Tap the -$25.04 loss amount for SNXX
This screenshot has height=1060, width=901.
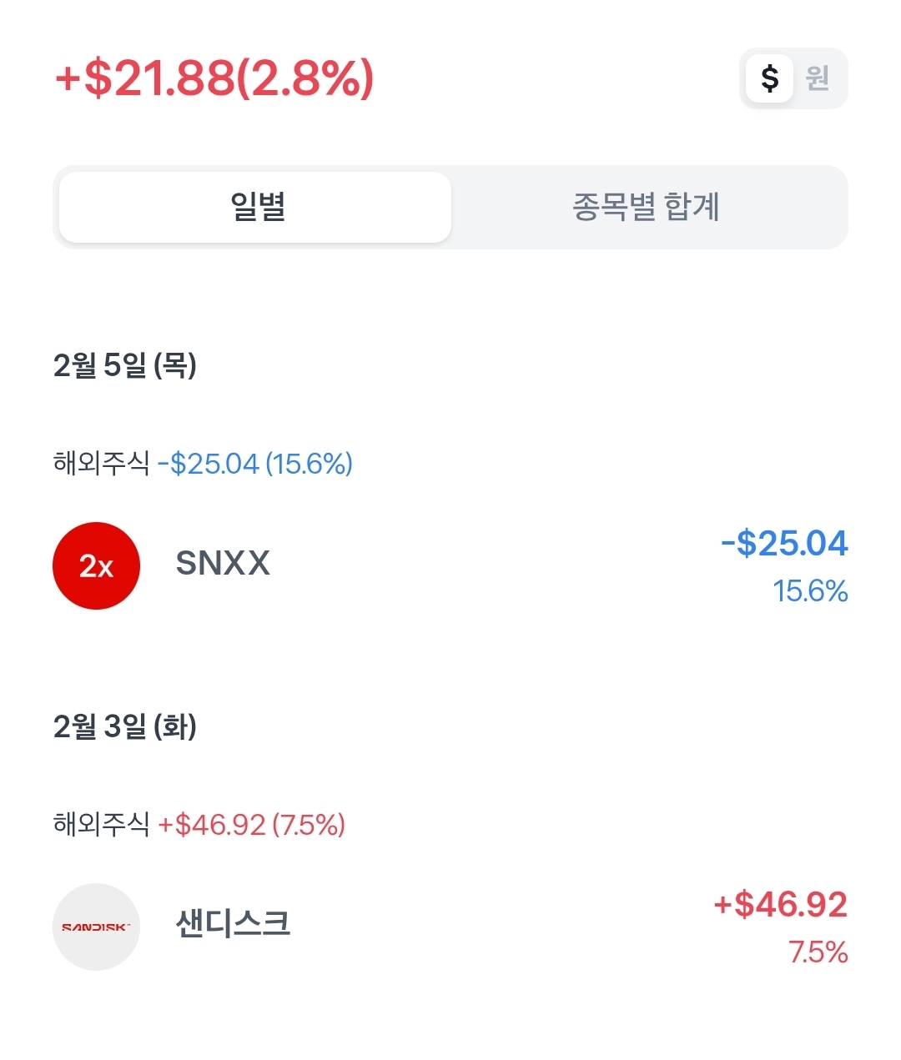click(x=784, y=544)
